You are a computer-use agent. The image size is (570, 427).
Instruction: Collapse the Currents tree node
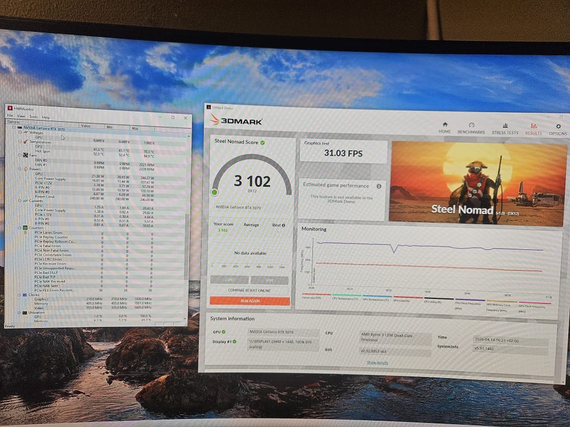[x=20, y=200]
